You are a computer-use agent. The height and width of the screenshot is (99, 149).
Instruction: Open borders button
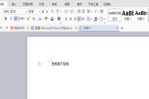click(x=102, y=19)
